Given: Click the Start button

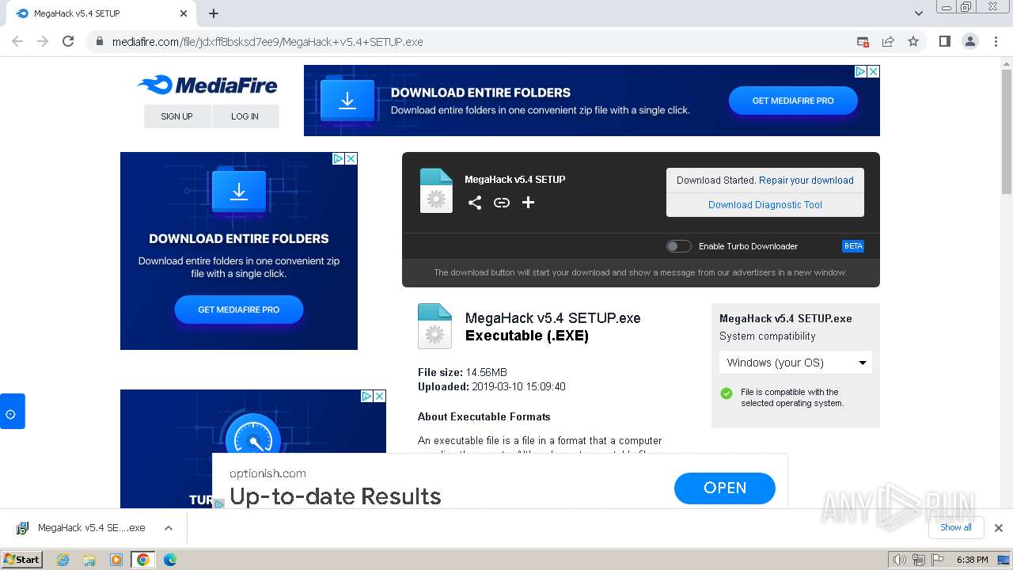Looking at the screenshot, I should tap(21, 560).
